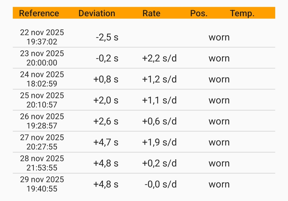The width and height of the screenshot is (288, 201).
Task: Tap the 29 nov 2025 19:40:55 entry
Action: [42, 184]
